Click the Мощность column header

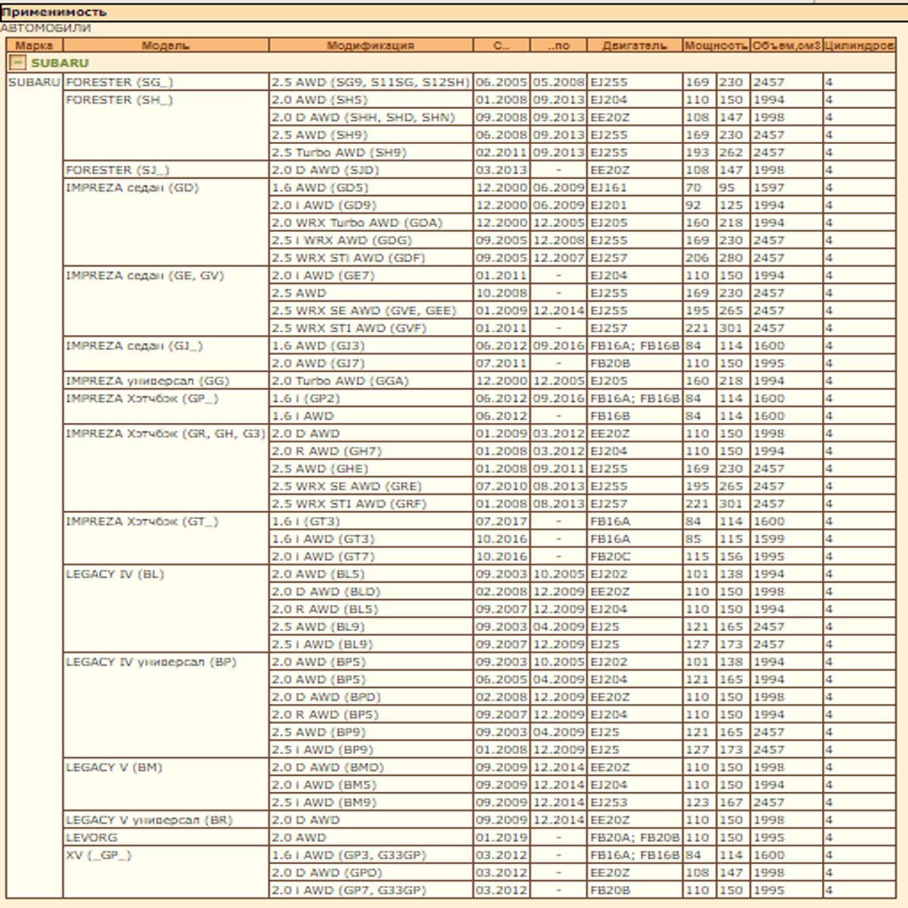pos(716,45)
